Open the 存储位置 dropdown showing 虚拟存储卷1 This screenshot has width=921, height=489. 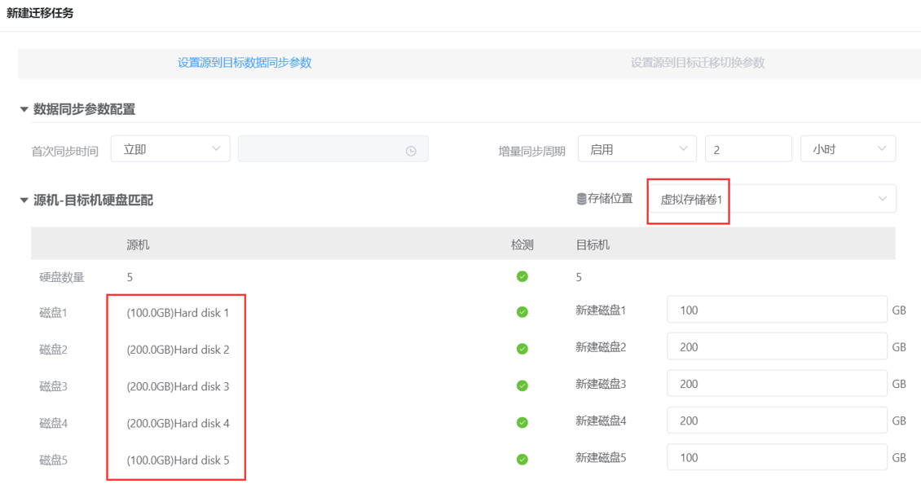772,199
